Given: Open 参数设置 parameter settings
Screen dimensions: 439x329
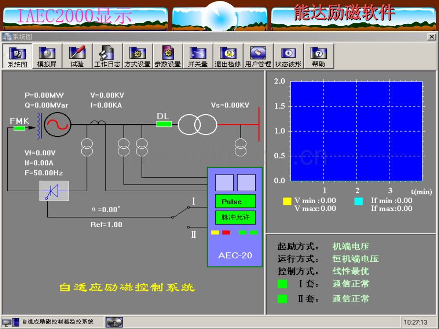Looking at the screenshot, I should coord(168,56).
